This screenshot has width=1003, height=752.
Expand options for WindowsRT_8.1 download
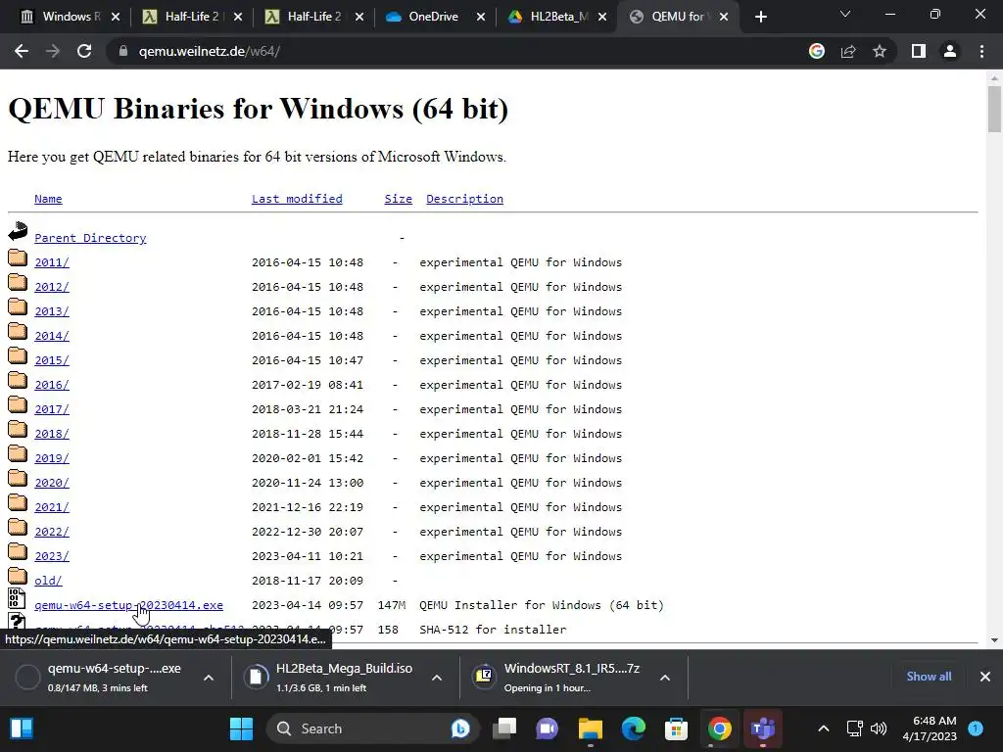point(665,678)
